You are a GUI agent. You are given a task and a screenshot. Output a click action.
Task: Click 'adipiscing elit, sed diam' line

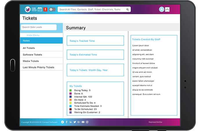tap(143, 54)
